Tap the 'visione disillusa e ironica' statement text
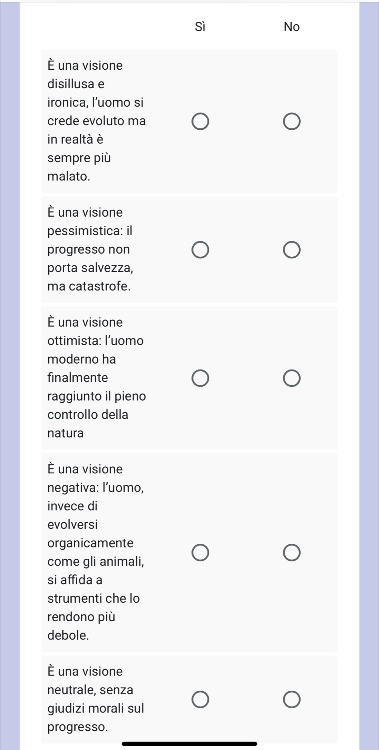The width and height of the screenshot is (379, 750). (x=97, y=121)
